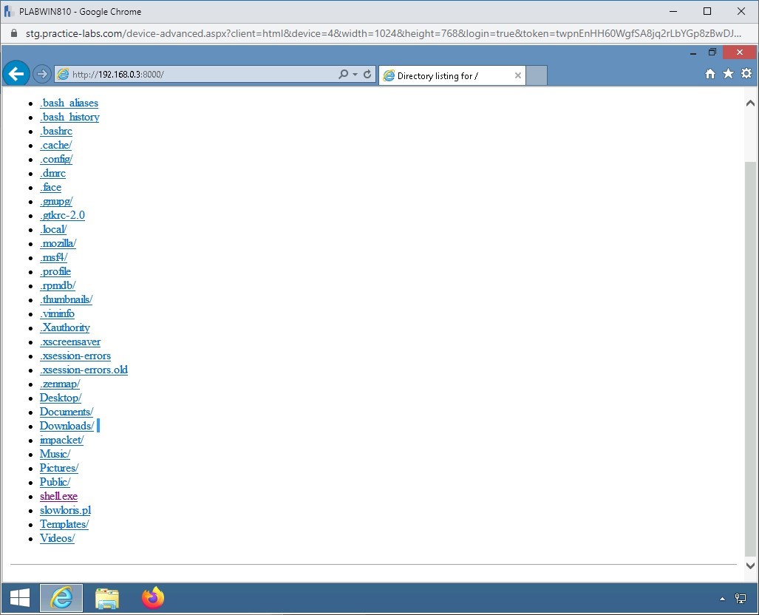Open File Explorer from the taskbar
Viewport: 759px width, 615px height.
107,598
